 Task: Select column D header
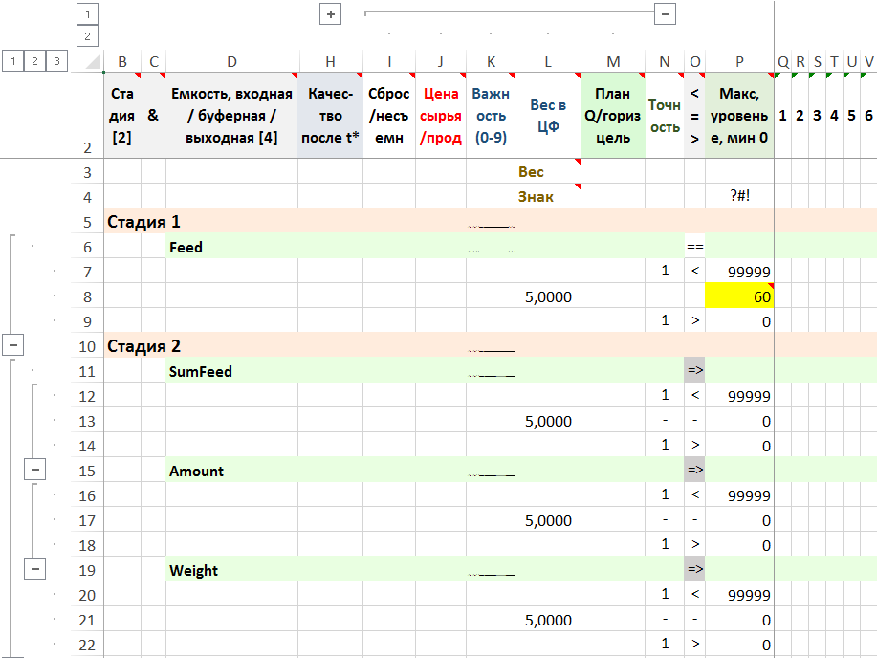231,62
